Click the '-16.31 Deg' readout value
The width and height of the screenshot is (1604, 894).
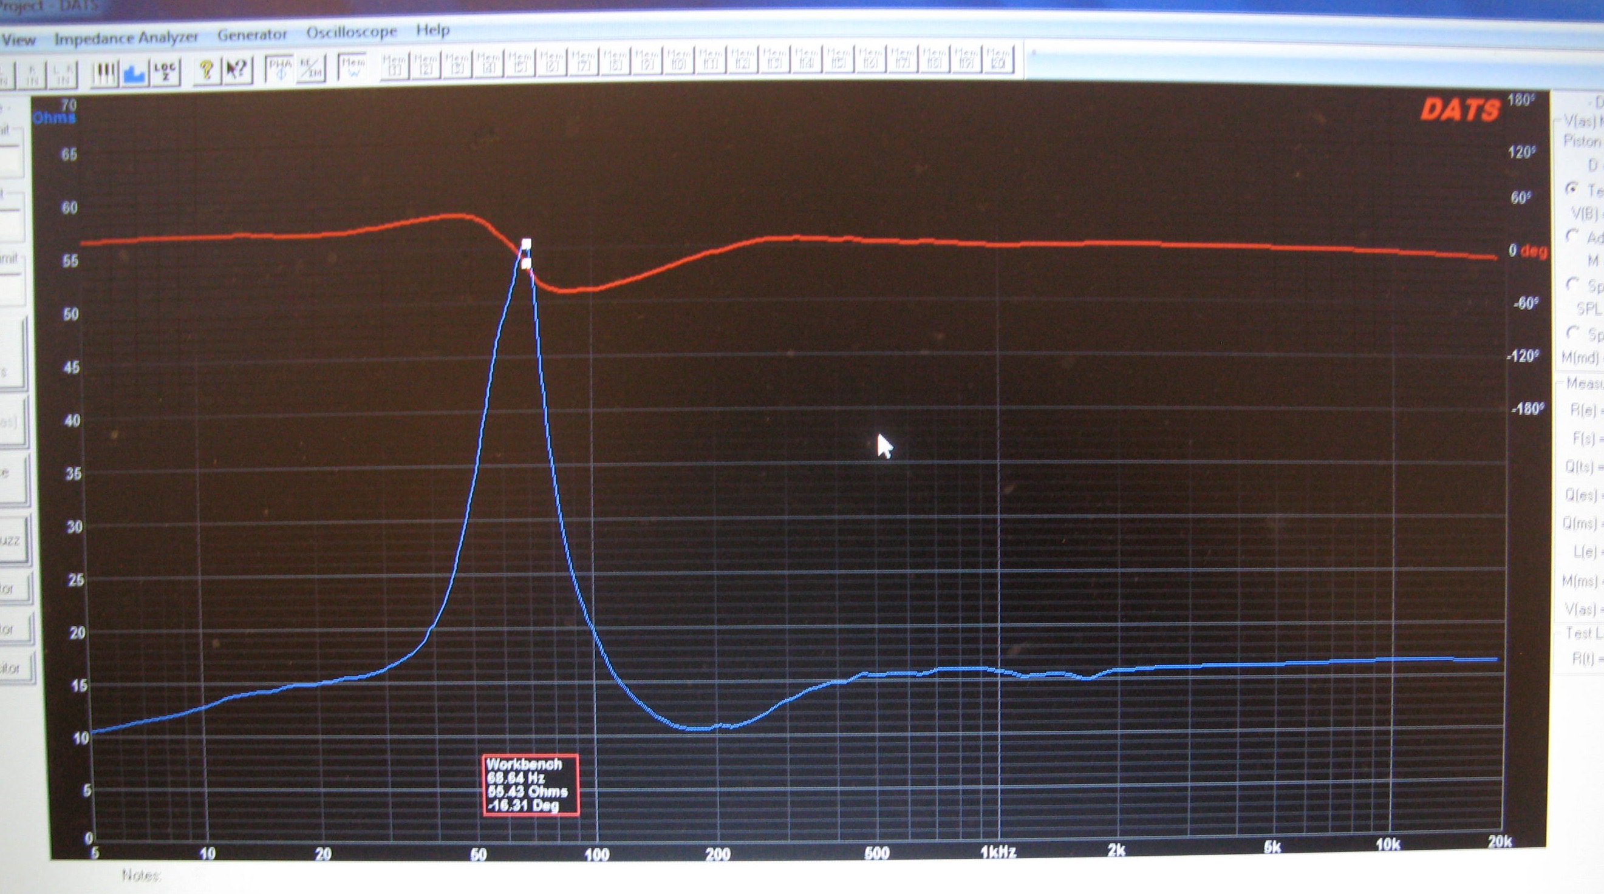[524, 805]
